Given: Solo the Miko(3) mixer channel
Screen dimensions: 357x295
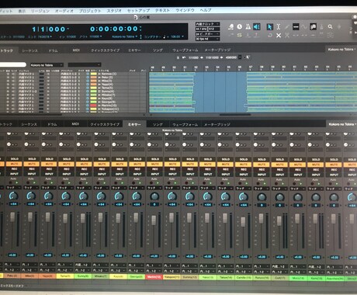Looking at the screenshot, I should 49,158.
